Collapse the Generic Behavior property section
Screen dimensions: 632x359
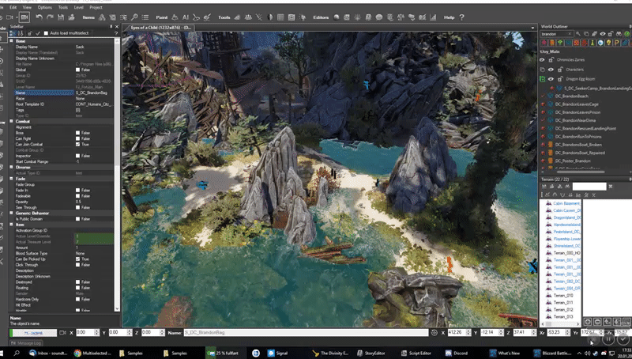(x=11, y=213)
